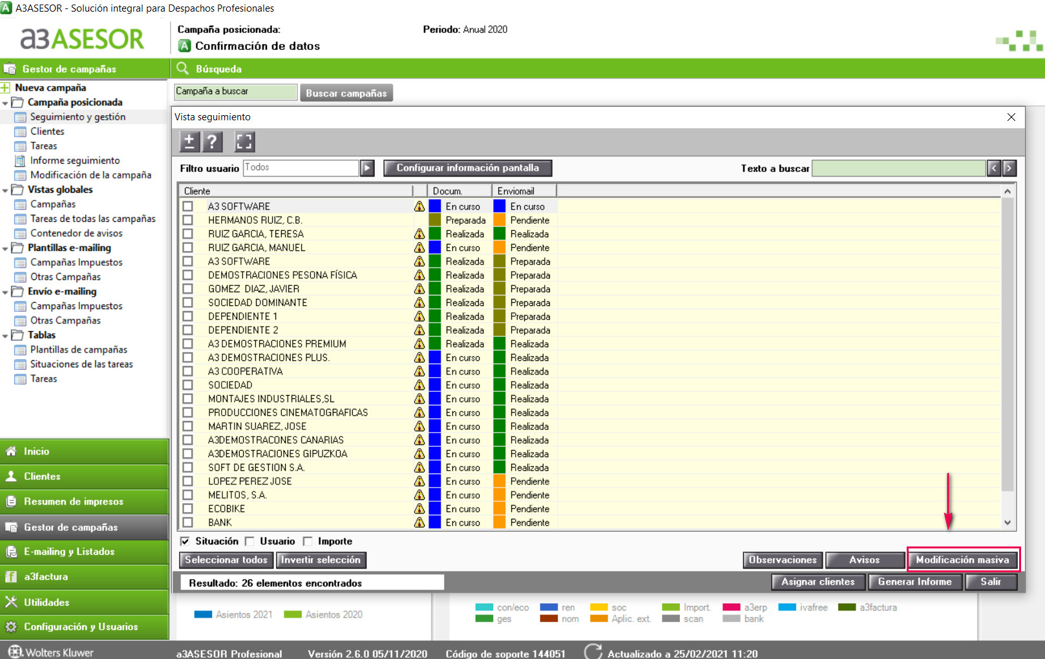This screenshot has width=1045, height=659.
Task: Click the a3factura icon
Action: click(x=11, y=577)
